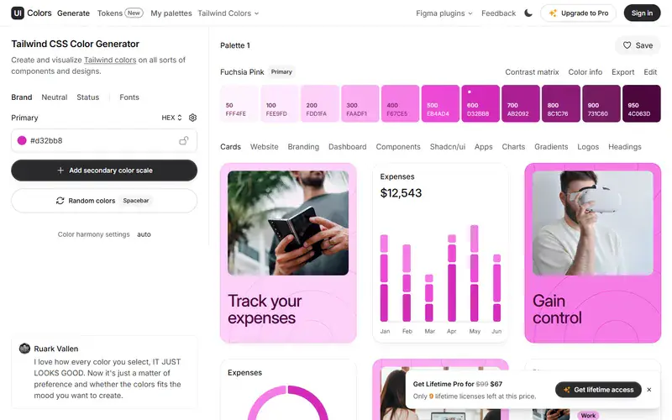Click the plus icon on Add secondary

pyautogui.click(x=60, y=171)
